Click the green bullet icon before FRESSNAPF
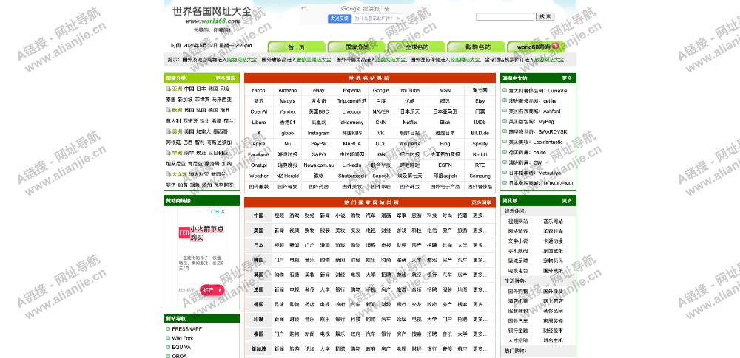The height and width of the screenshot is (358, 740). click(x=168, y=328)
